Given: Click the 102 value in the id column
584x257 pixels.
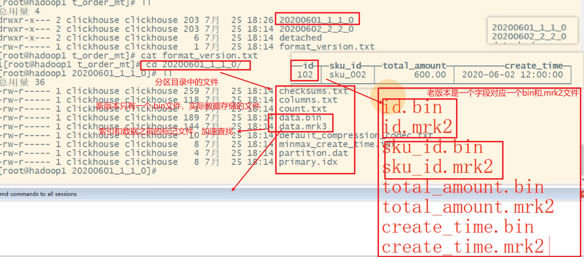Looking at the screenshot, I should click(305, 75).
